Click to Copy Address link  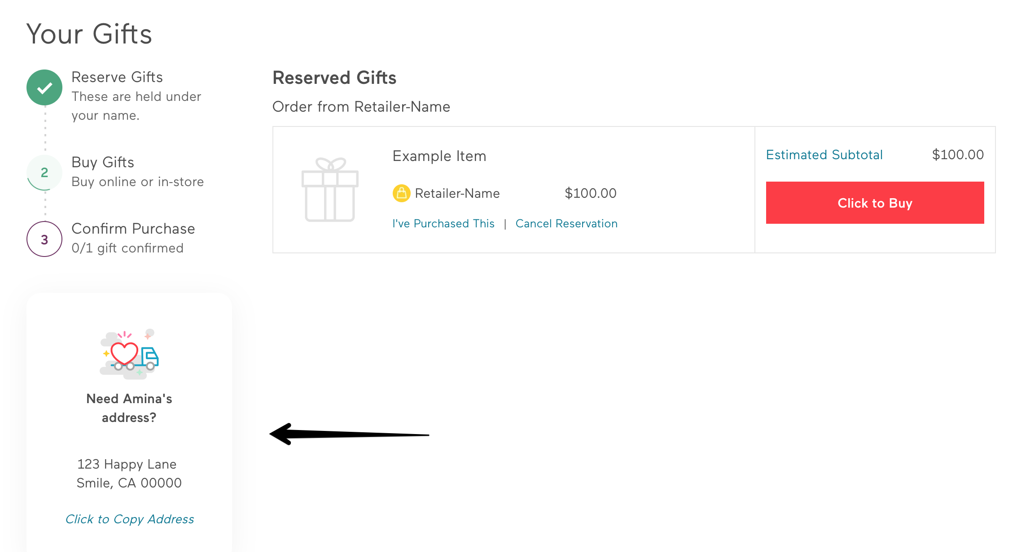click(130, 519)
